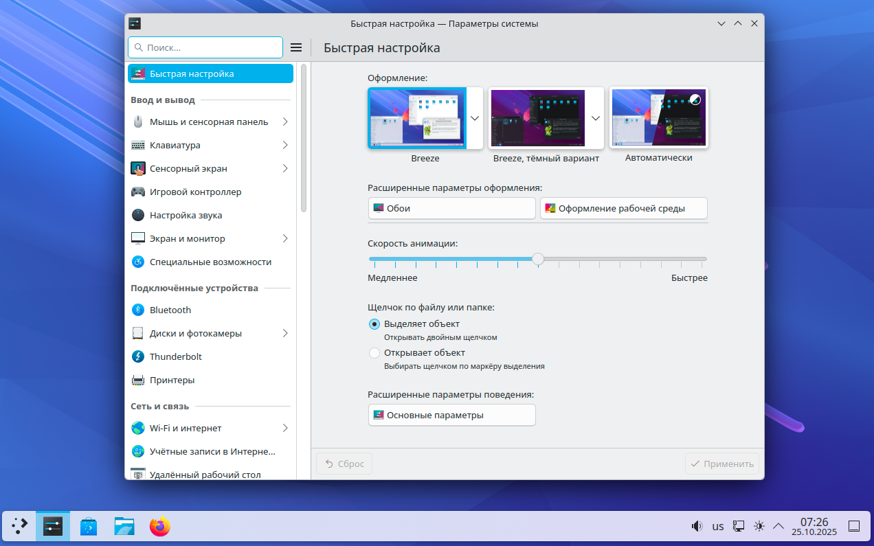
Task: Click System Settings icon in taskbar
Action: point(53,527)
